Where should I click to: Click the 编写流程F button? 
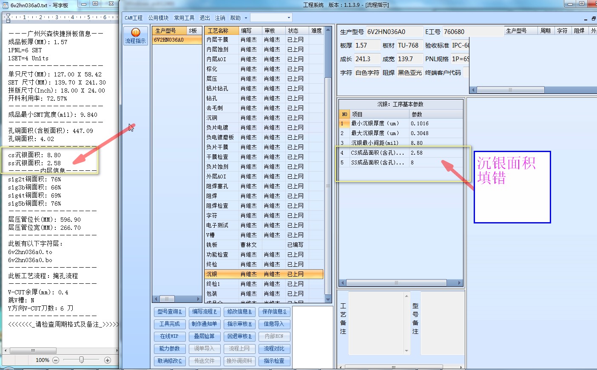point(204,311)
